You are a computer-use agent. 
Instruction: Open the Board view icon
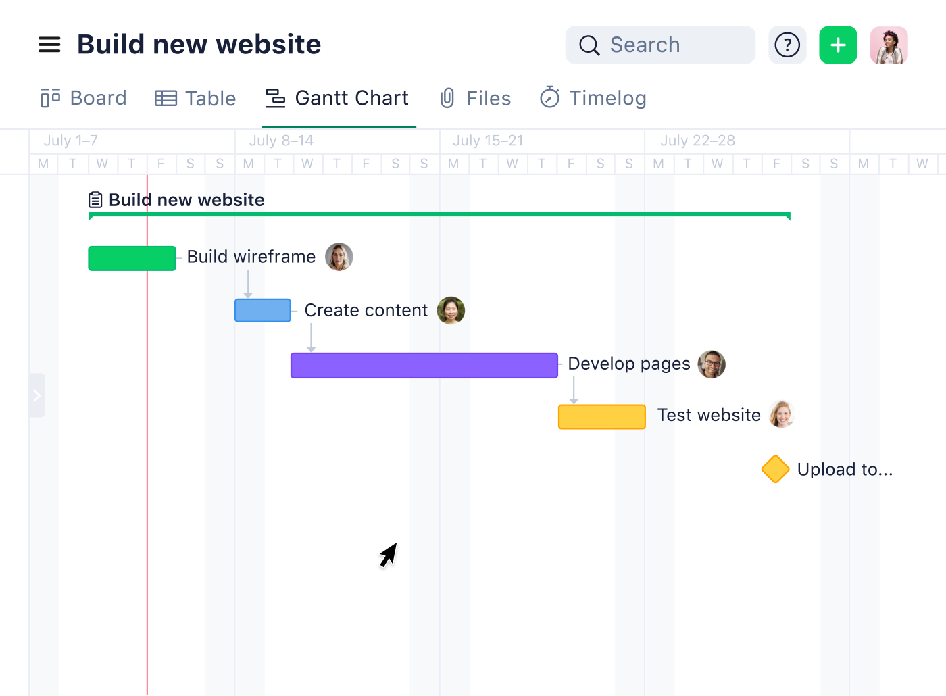pos(49,98)
